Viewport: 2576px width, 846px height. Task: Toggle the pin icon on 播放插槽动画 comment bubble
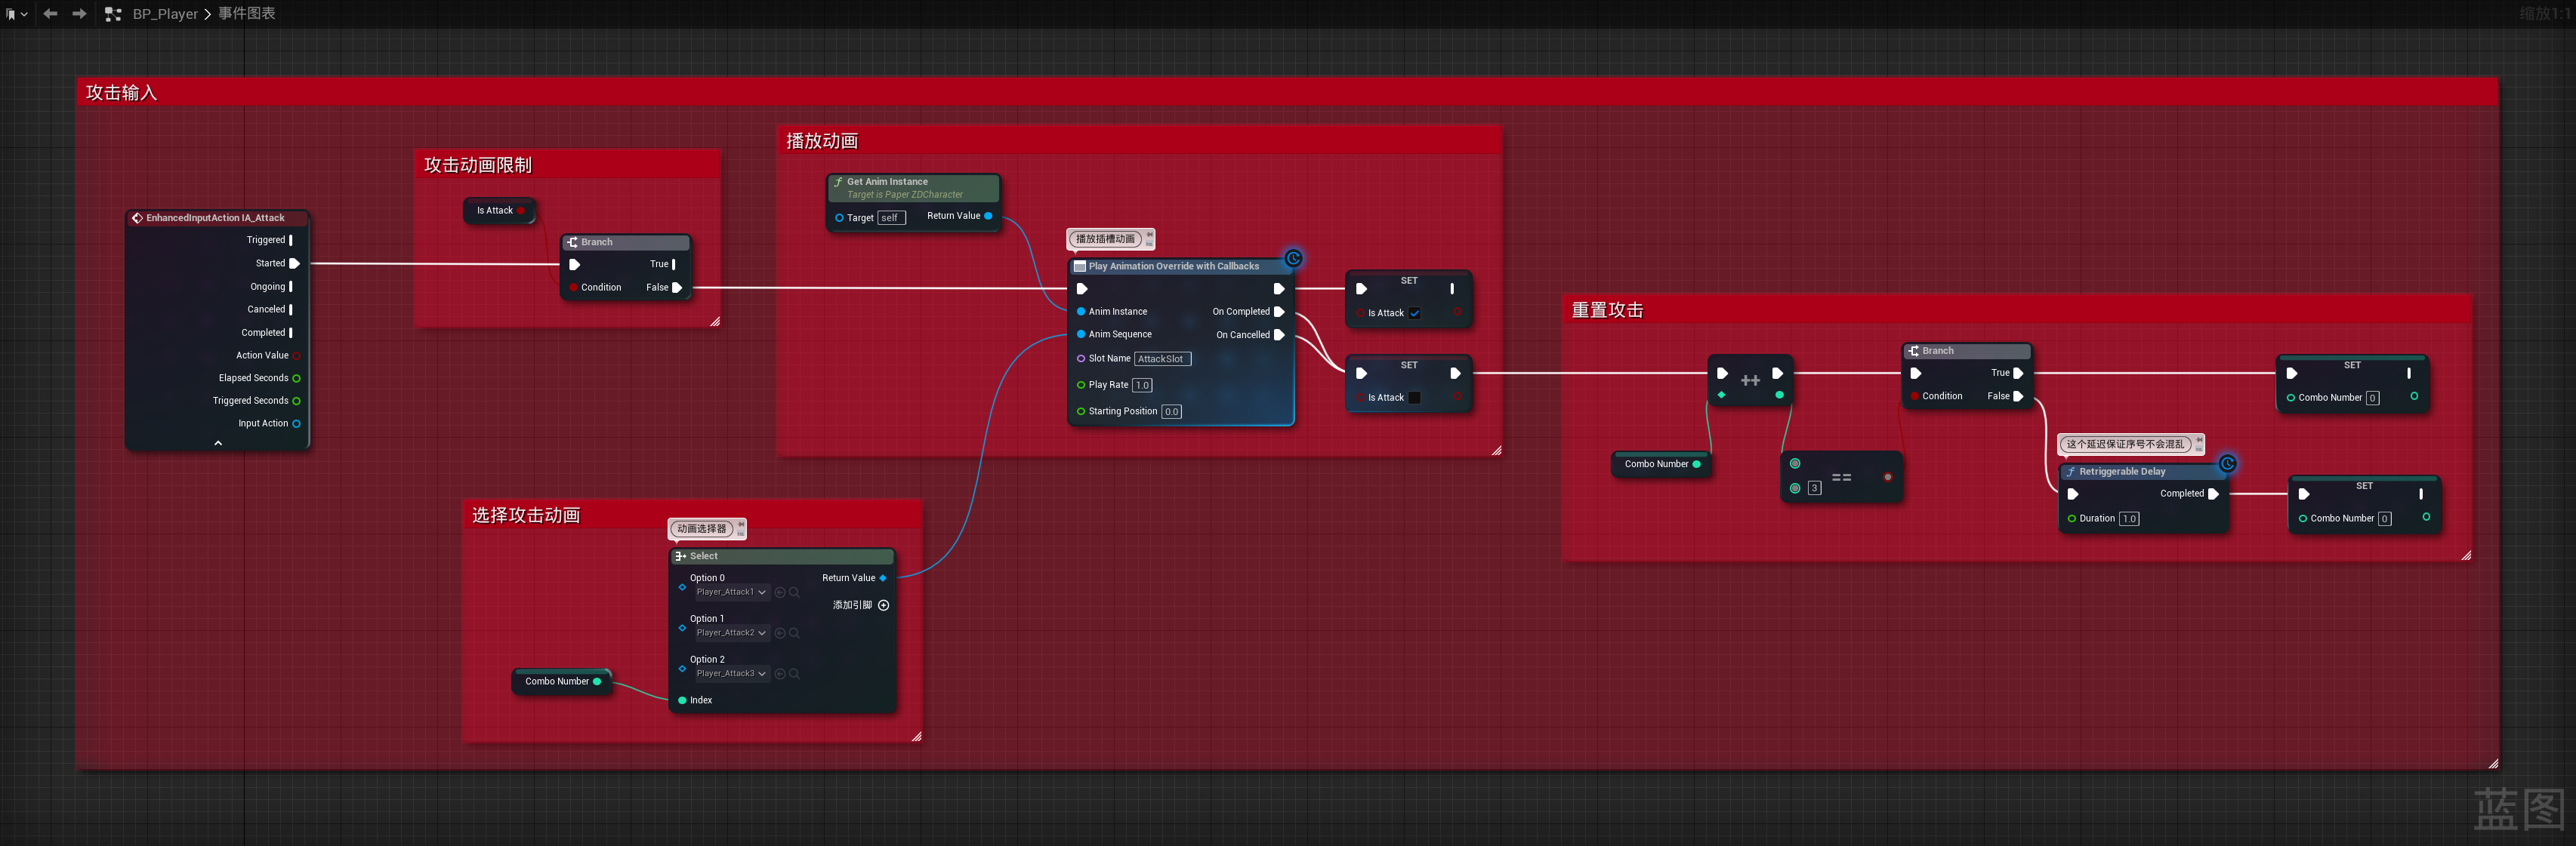point(1149,235)
